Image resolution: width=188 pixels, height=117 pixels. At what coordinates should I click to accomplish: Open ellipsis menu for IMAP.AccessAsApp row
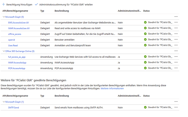(176, 62)
